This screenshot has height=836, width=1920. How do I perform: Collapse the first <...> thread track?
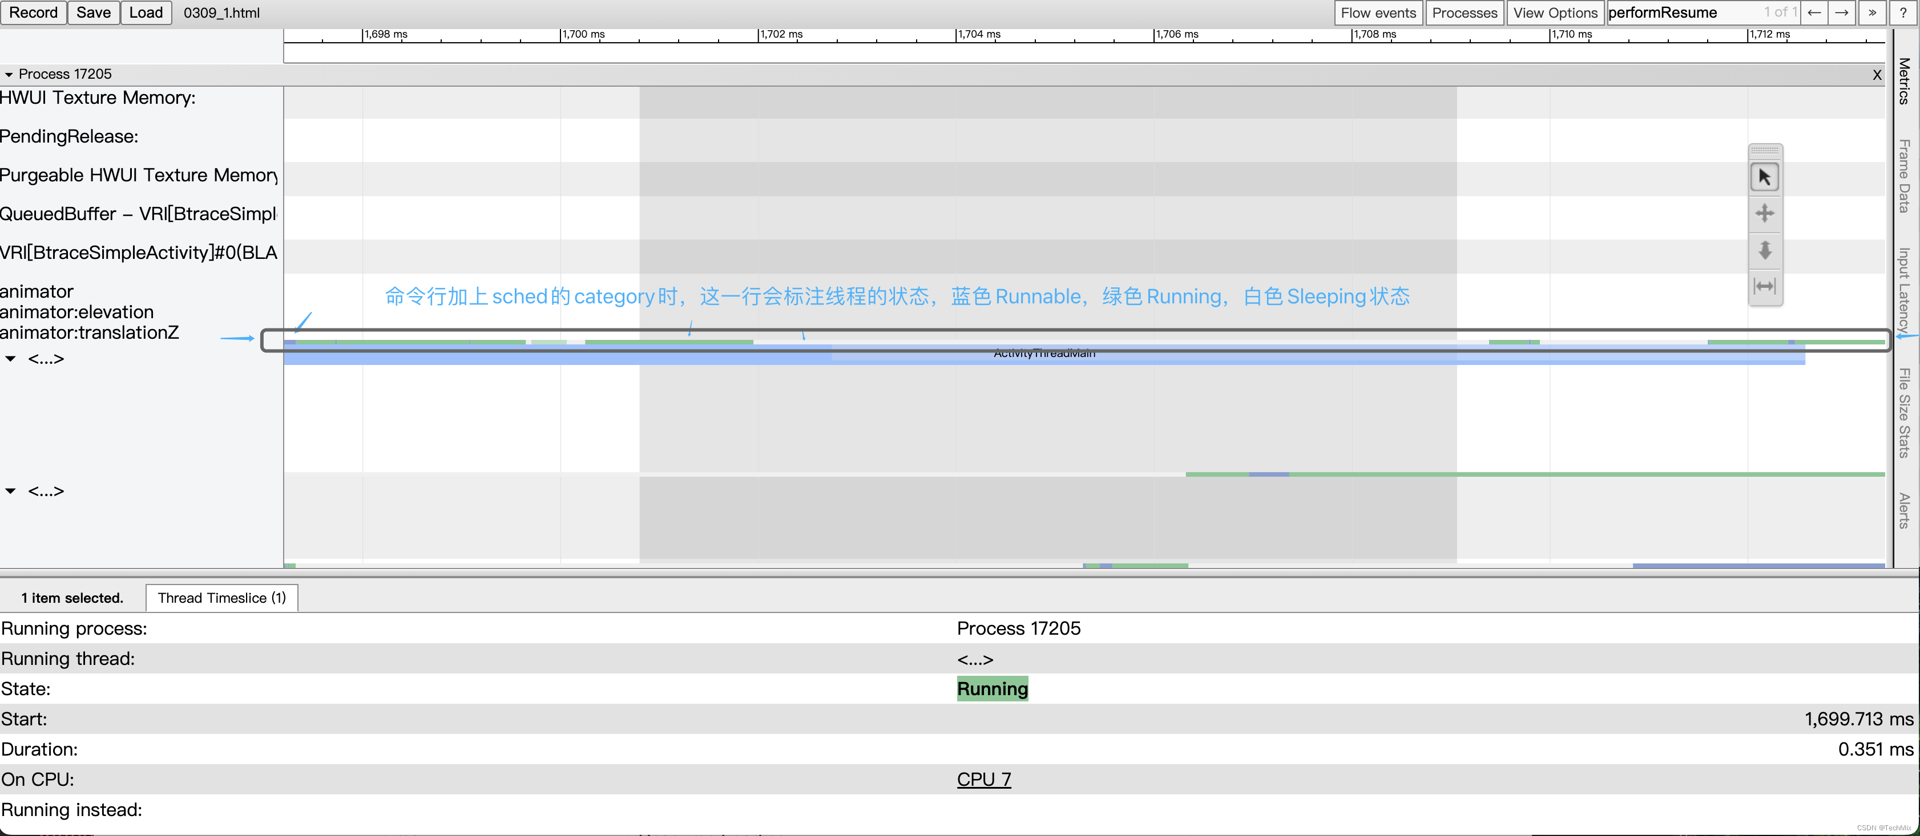(10, 359)
